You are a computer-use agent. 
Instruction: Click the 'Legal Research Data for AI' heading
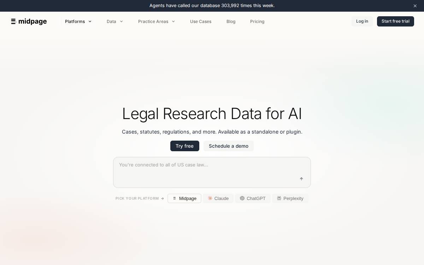[x=212, y=114]
